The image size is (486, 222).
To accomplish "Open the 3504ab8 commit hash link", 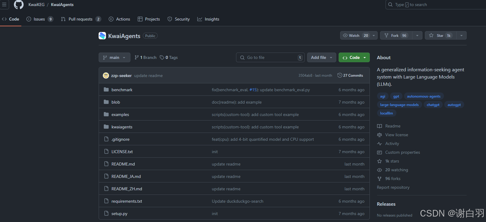I will pos(305,76).
